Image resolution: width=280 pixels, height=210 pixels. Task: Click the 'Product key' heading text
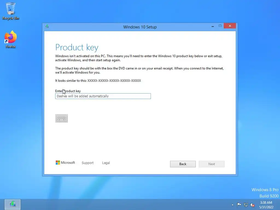(77, 48)
